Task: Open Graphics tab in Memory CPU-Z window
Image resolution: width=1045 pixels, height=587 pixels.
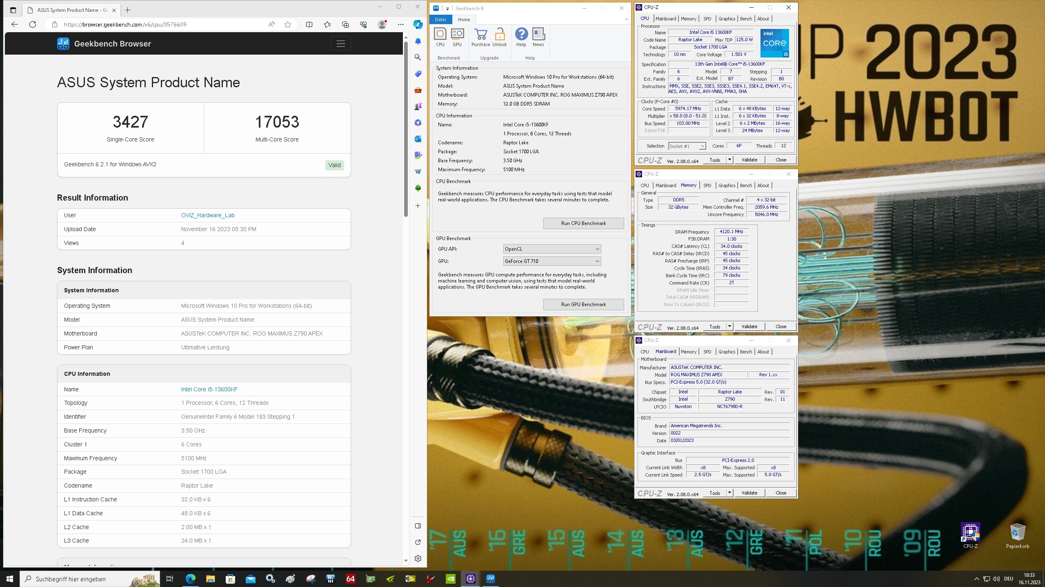Action: pos(727,185)
